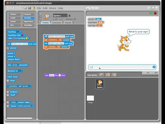Image resolution: width=165 pixels, height=124 pixels.
Task: Toggle the loud? reporter checkbox
Action: (8, 95)
